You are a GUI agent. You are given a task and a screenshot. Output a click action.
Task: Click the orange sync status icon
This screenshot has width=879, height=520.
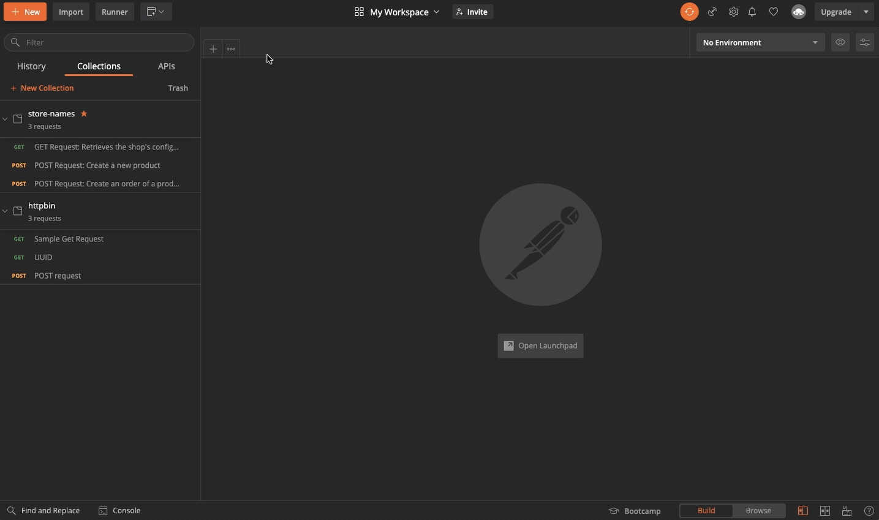click(x=689, y=12)
